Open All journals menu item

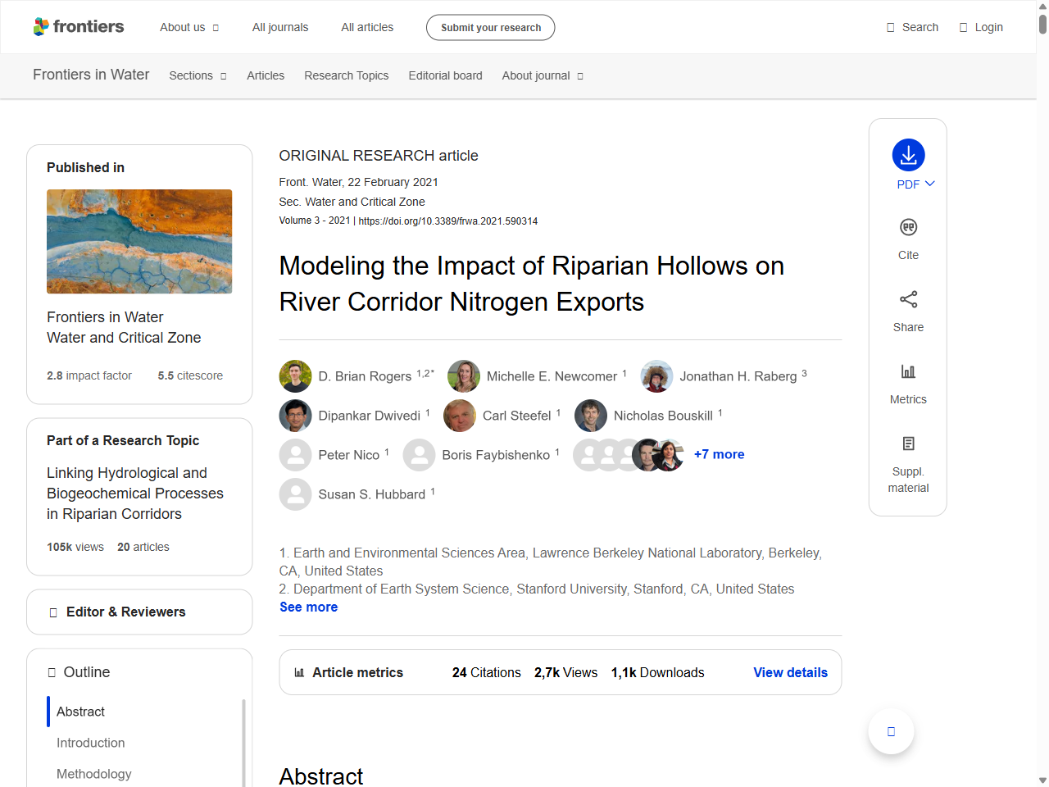(280, 27)
